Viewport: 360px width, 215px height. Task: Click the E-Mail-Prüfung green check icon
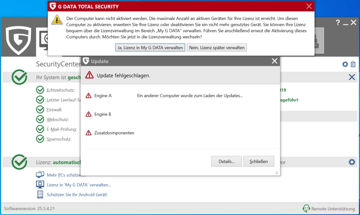(40, 129)
